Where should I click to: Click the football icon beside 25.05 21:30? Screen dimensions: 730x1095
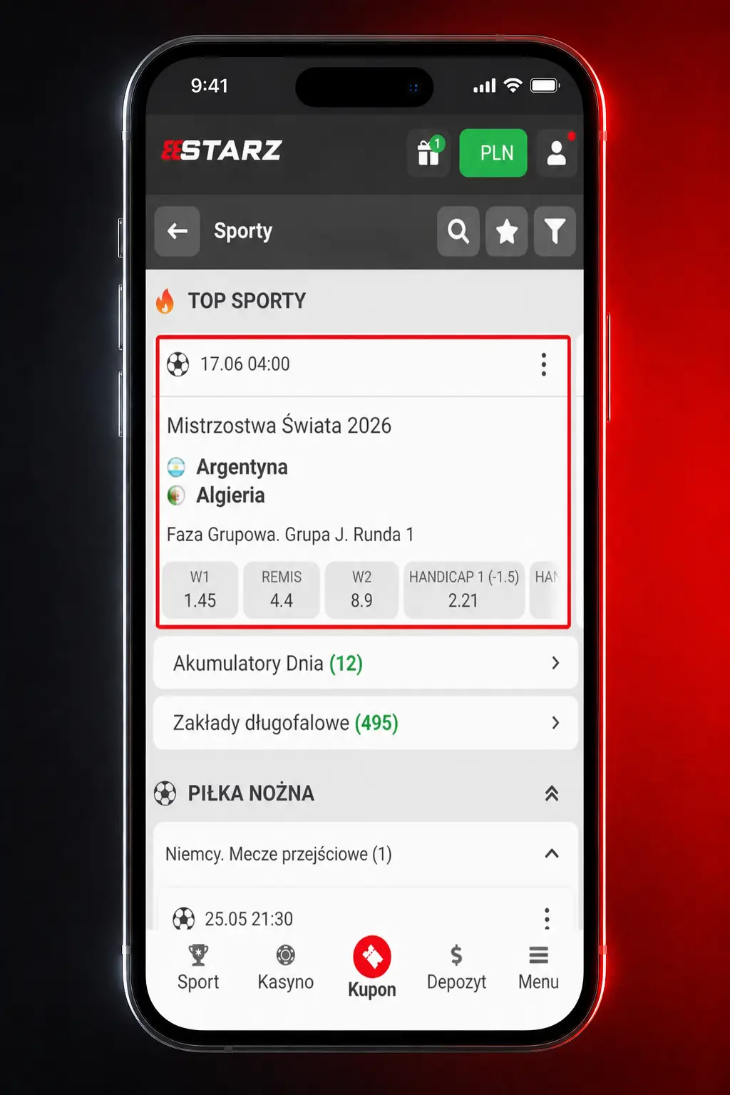[183, 918]
